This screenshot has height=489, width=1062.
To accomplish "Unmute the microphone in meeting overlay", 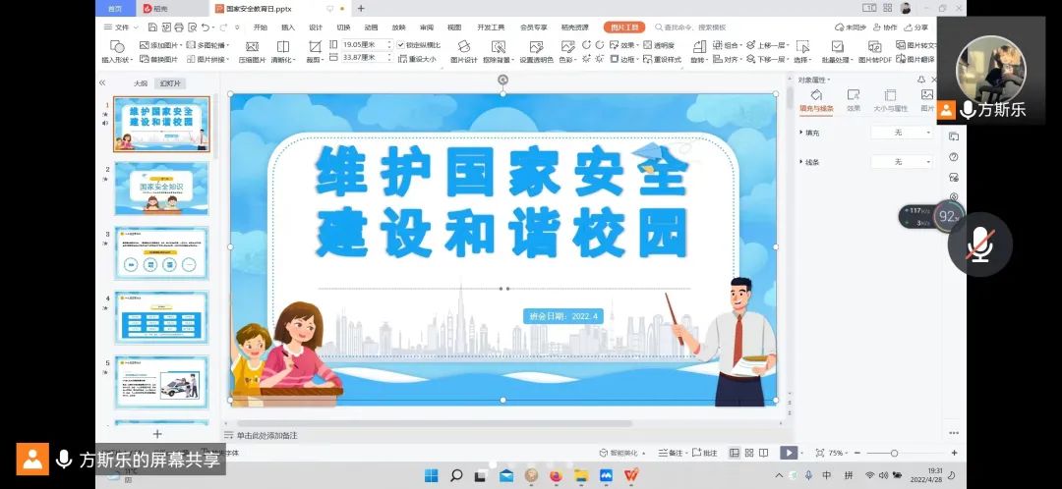I will (x=978, y=244).
